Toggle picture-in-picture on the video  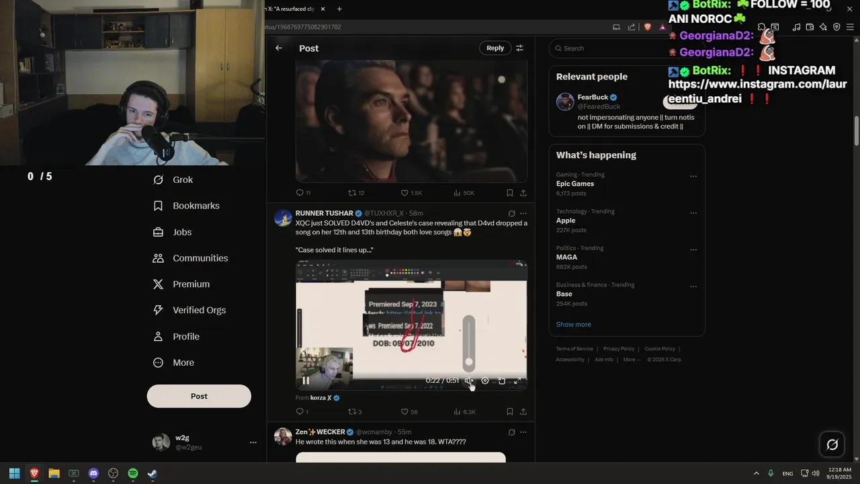pyautogui.click(x=501, y=380)
